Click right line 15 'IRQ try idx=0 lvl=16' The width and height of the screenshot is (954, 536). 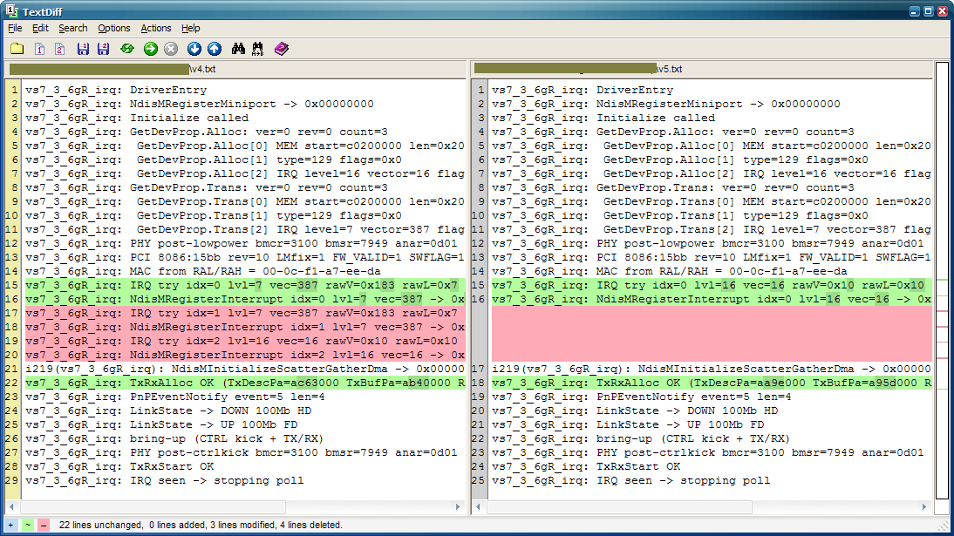point(712,285)
